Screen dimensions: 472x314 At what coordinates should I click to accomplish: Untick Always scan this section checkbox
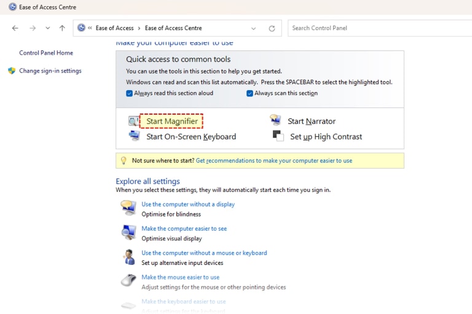[250, 93]
